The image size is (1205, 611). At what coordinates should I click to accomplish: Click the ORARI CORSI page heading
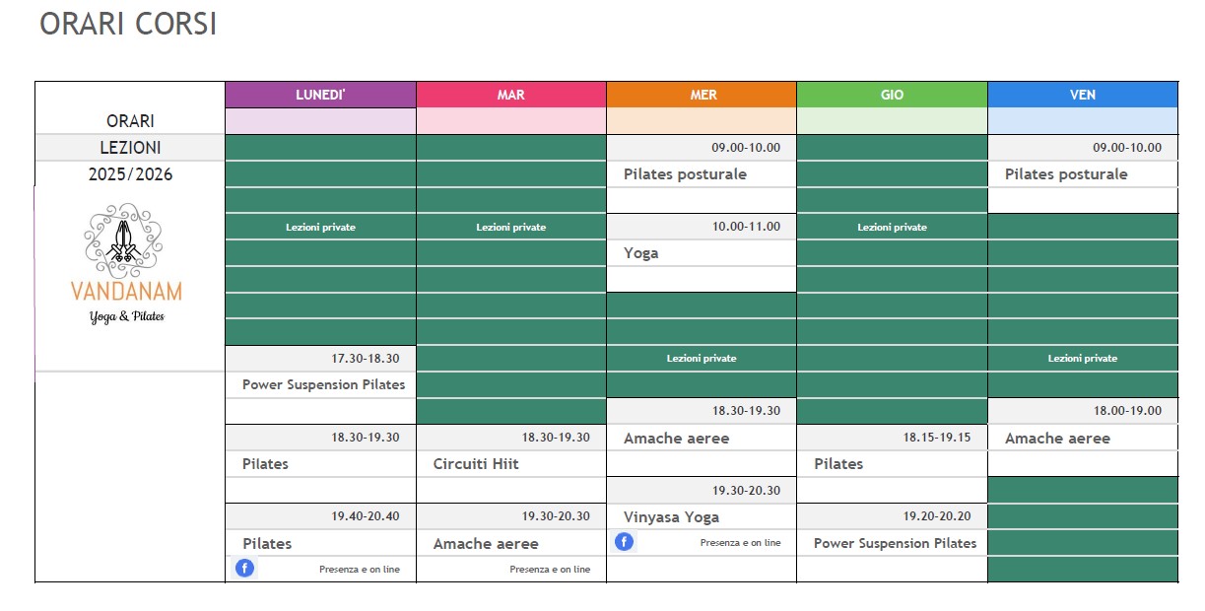[x=128, y=25]
